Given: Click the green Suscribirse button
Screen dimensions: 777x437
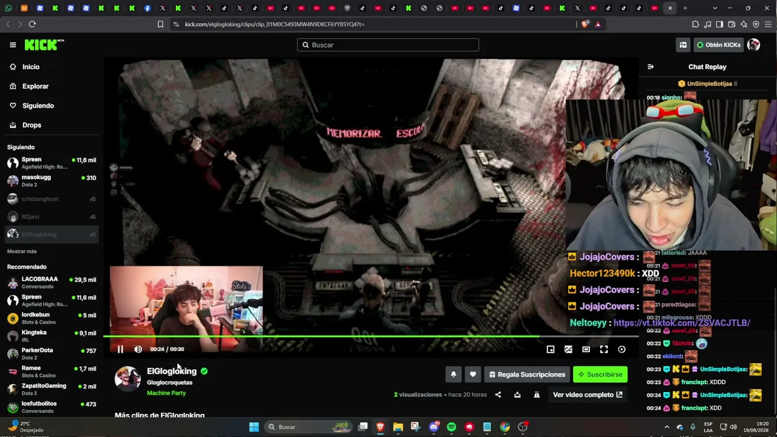Looking at the screenshot, I should click(600, 374).
